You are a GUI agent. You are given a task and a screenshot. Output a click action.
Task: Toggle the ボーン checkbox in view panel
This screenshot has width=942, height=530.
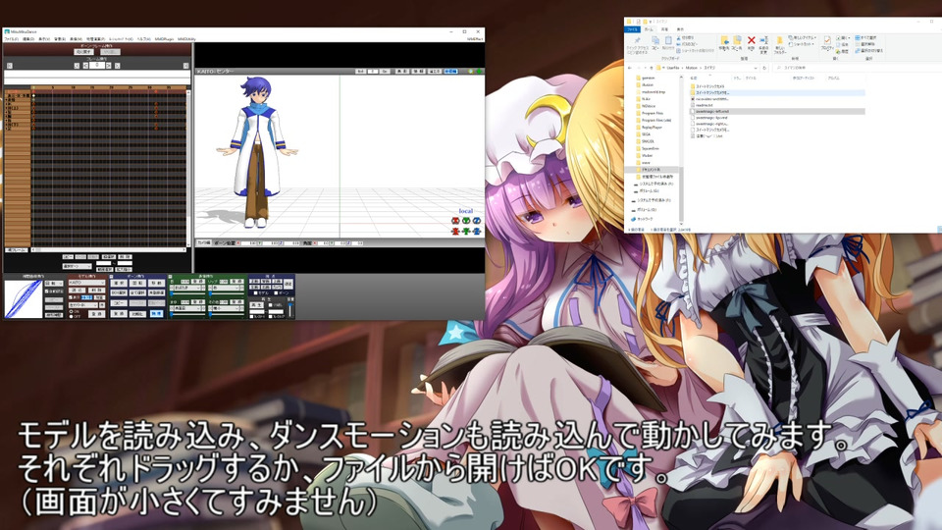pos(276,293)
